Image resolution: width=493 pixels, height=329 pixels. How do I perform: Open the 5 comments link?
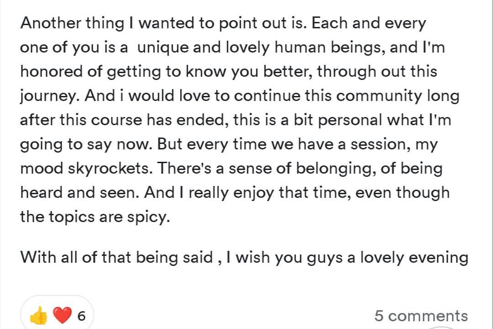[421, 316]
